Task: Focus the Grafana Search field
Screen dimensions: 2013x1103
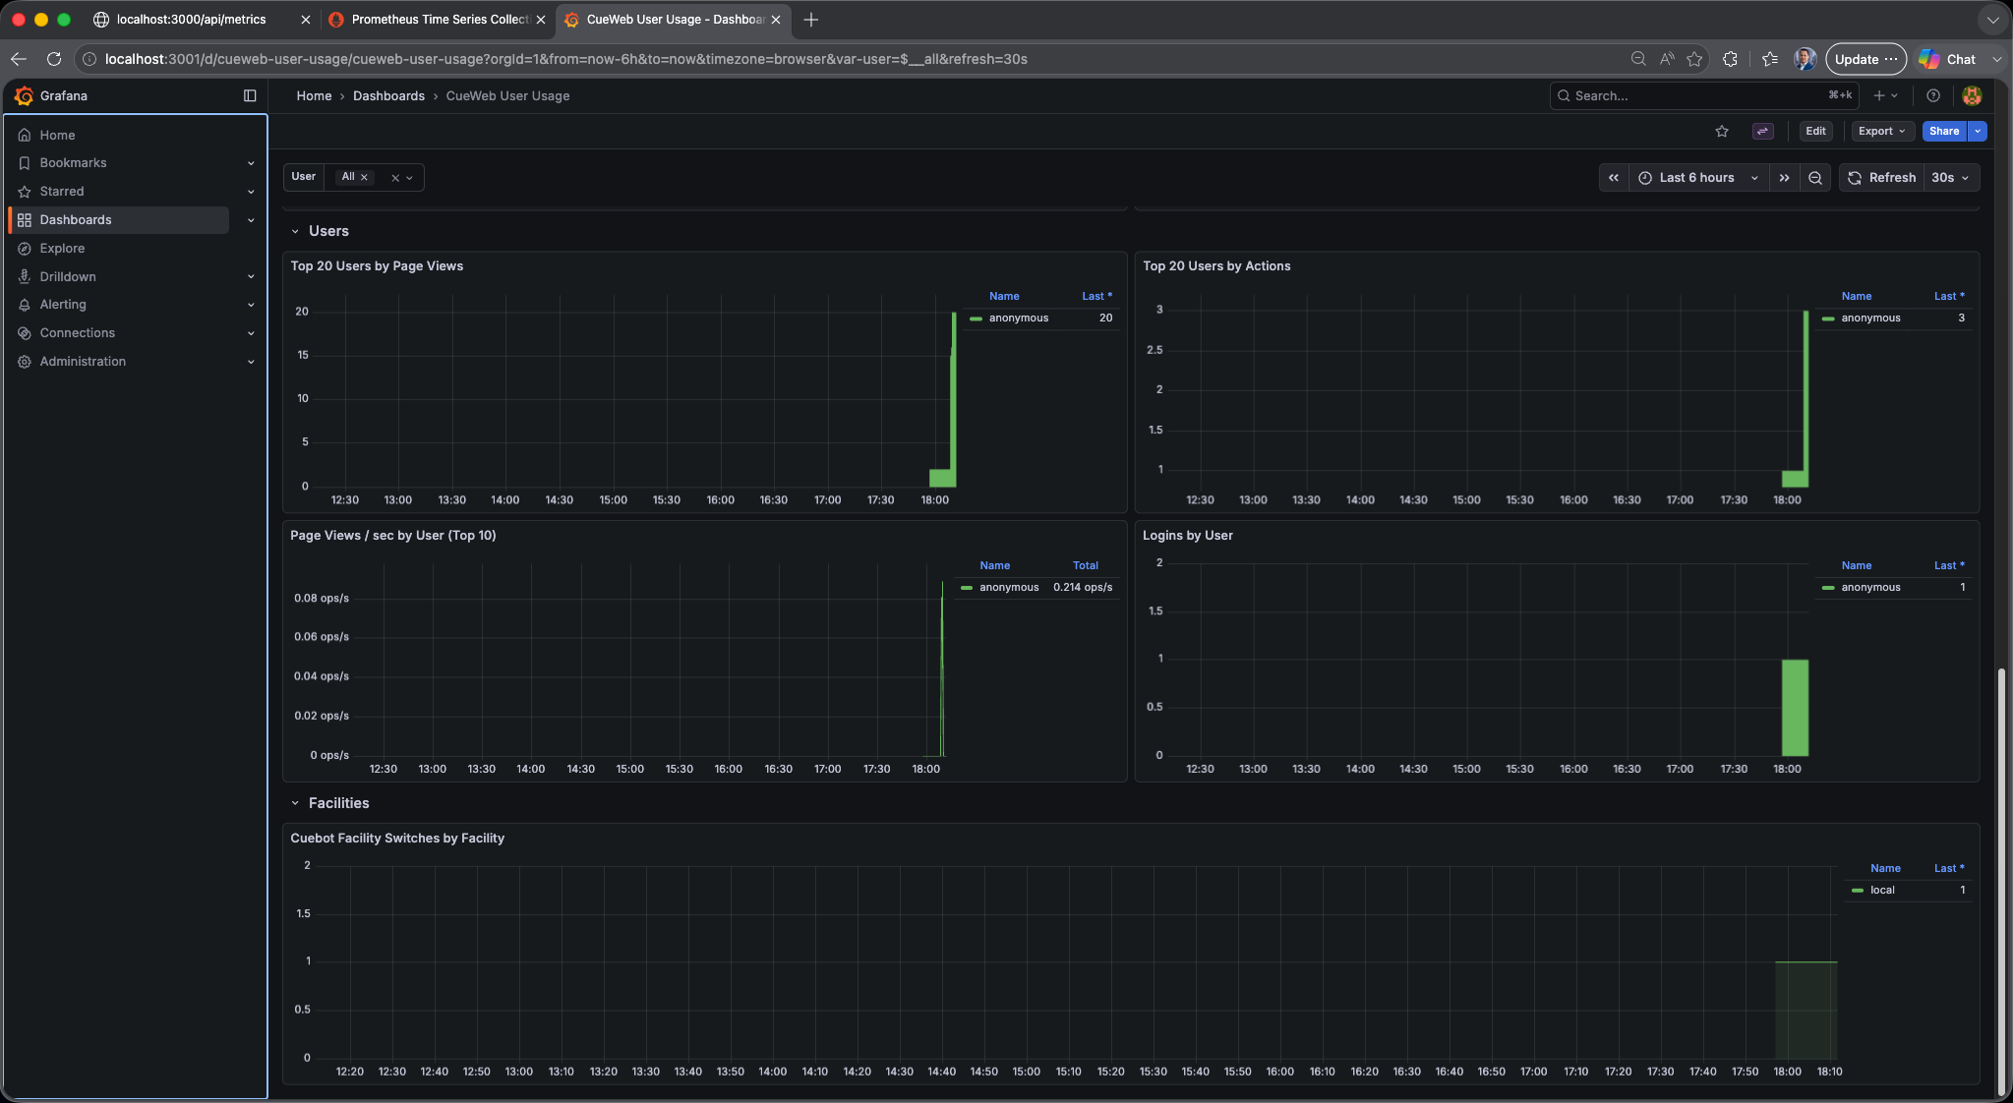Action: [x=1704, y=95]
